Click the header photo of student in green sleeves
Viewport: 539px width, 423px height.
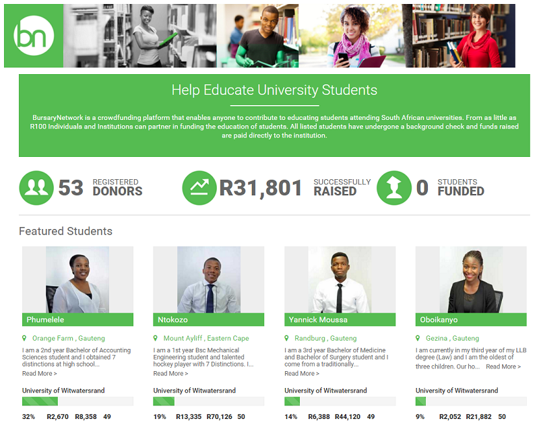pos(258,36)
